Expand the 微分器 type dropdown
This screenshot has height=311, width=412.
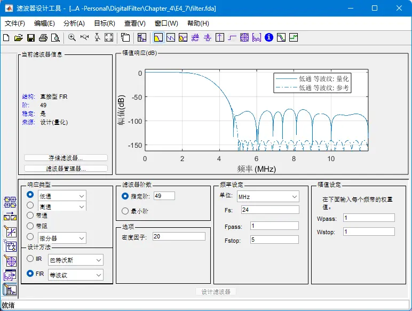pos(62,238)
